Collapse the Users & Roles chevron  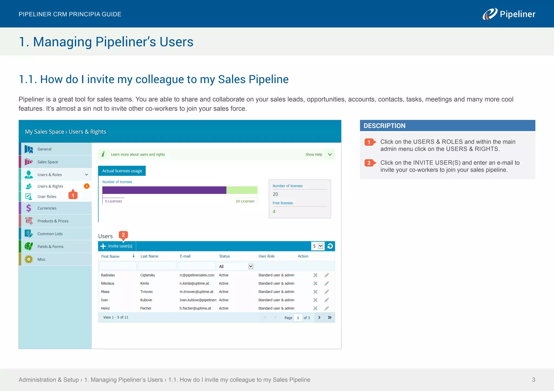tap(86, 175)
